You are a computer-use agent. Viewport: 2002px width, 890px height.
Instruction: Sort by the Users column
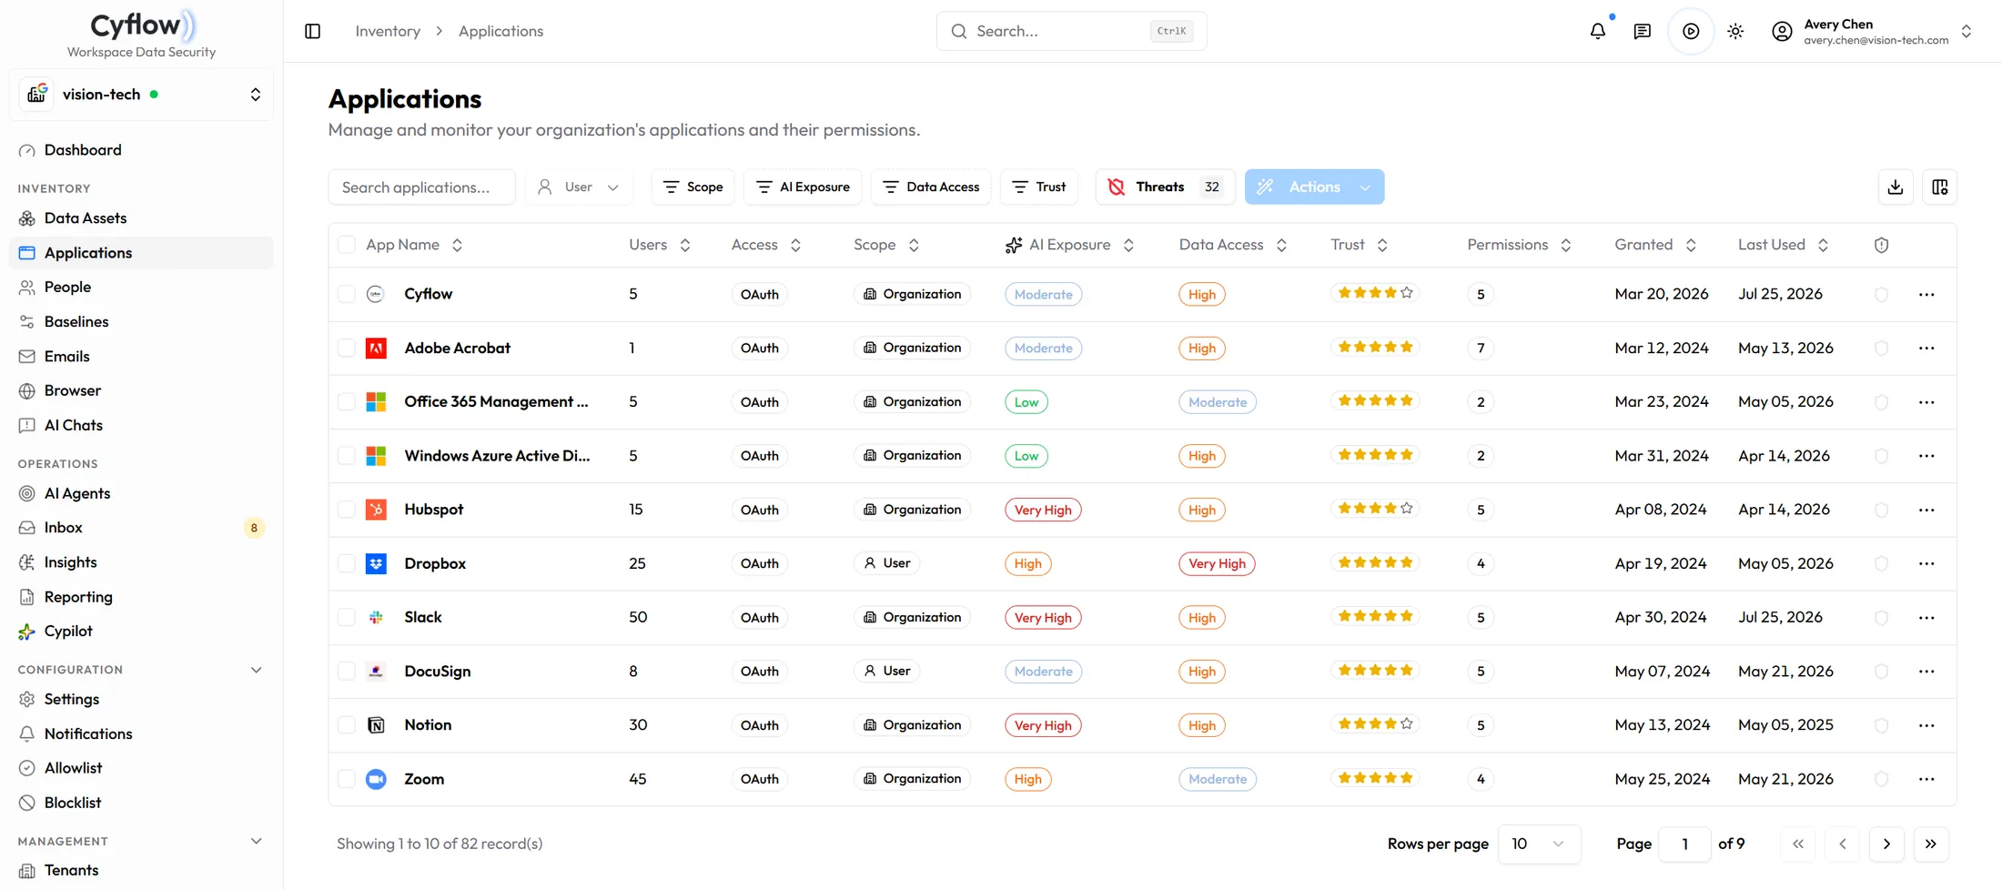[660, 245]
